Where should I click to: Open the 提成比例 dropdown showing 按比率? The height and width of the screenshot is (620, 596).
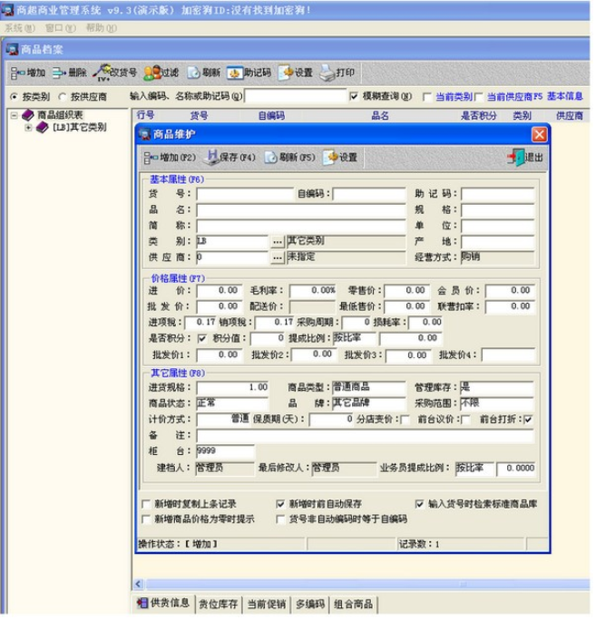point(354,338)
